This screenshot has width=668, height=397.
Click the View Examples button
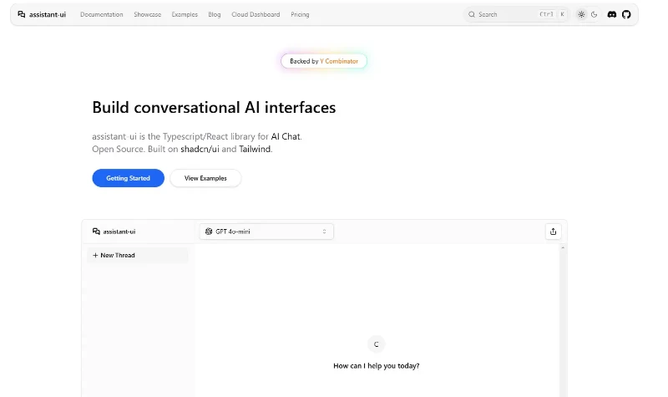tap(205, 178)
